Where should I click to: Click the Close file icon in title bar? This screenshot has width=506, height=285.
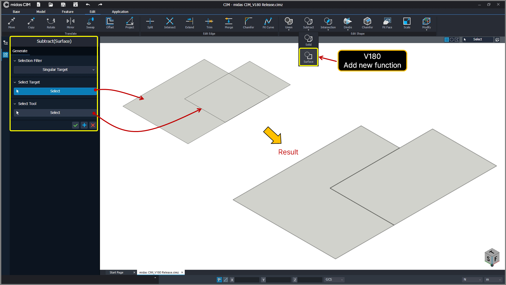(x=75, y=5)
